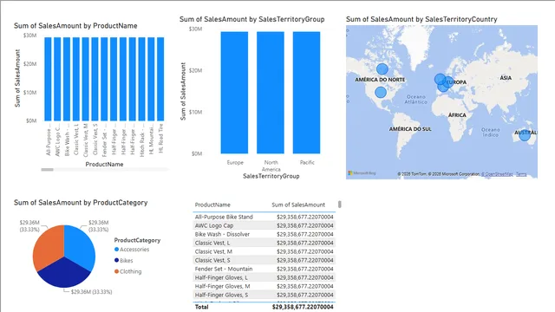Click the Bike Wash bar in ProductName chart
This screenshot has width=555, height=312.
point(67,79)
